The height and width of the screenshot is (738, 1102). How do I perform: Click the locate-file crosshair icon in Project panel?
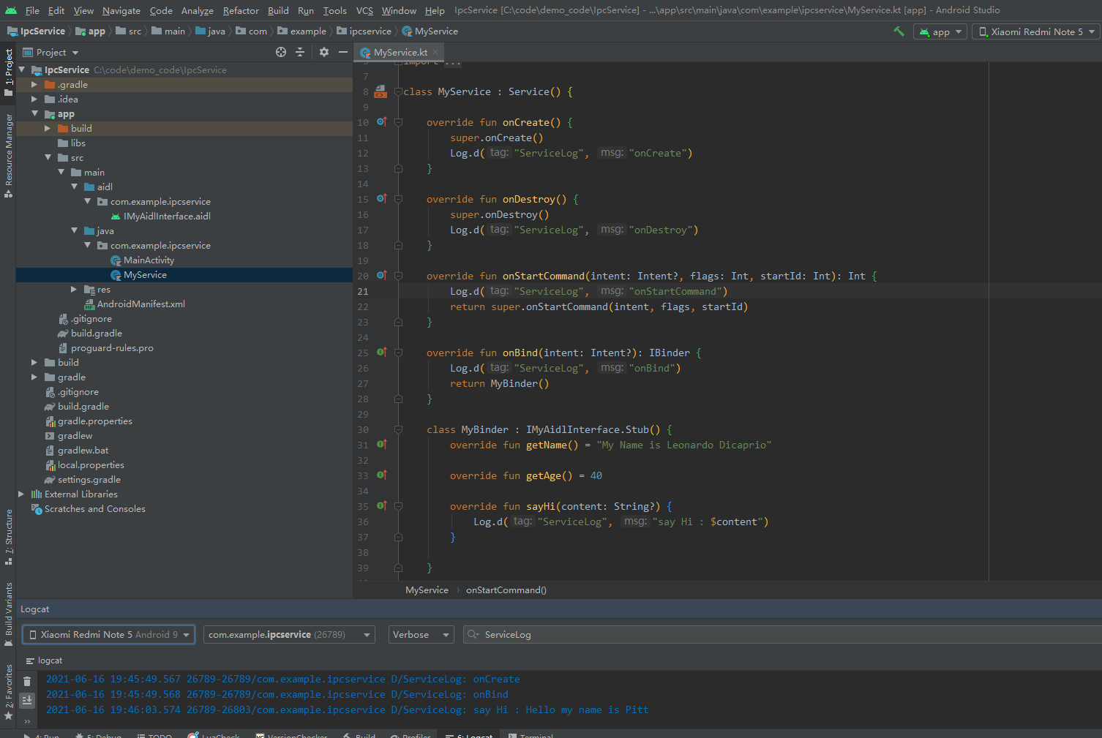pos(281,52)
